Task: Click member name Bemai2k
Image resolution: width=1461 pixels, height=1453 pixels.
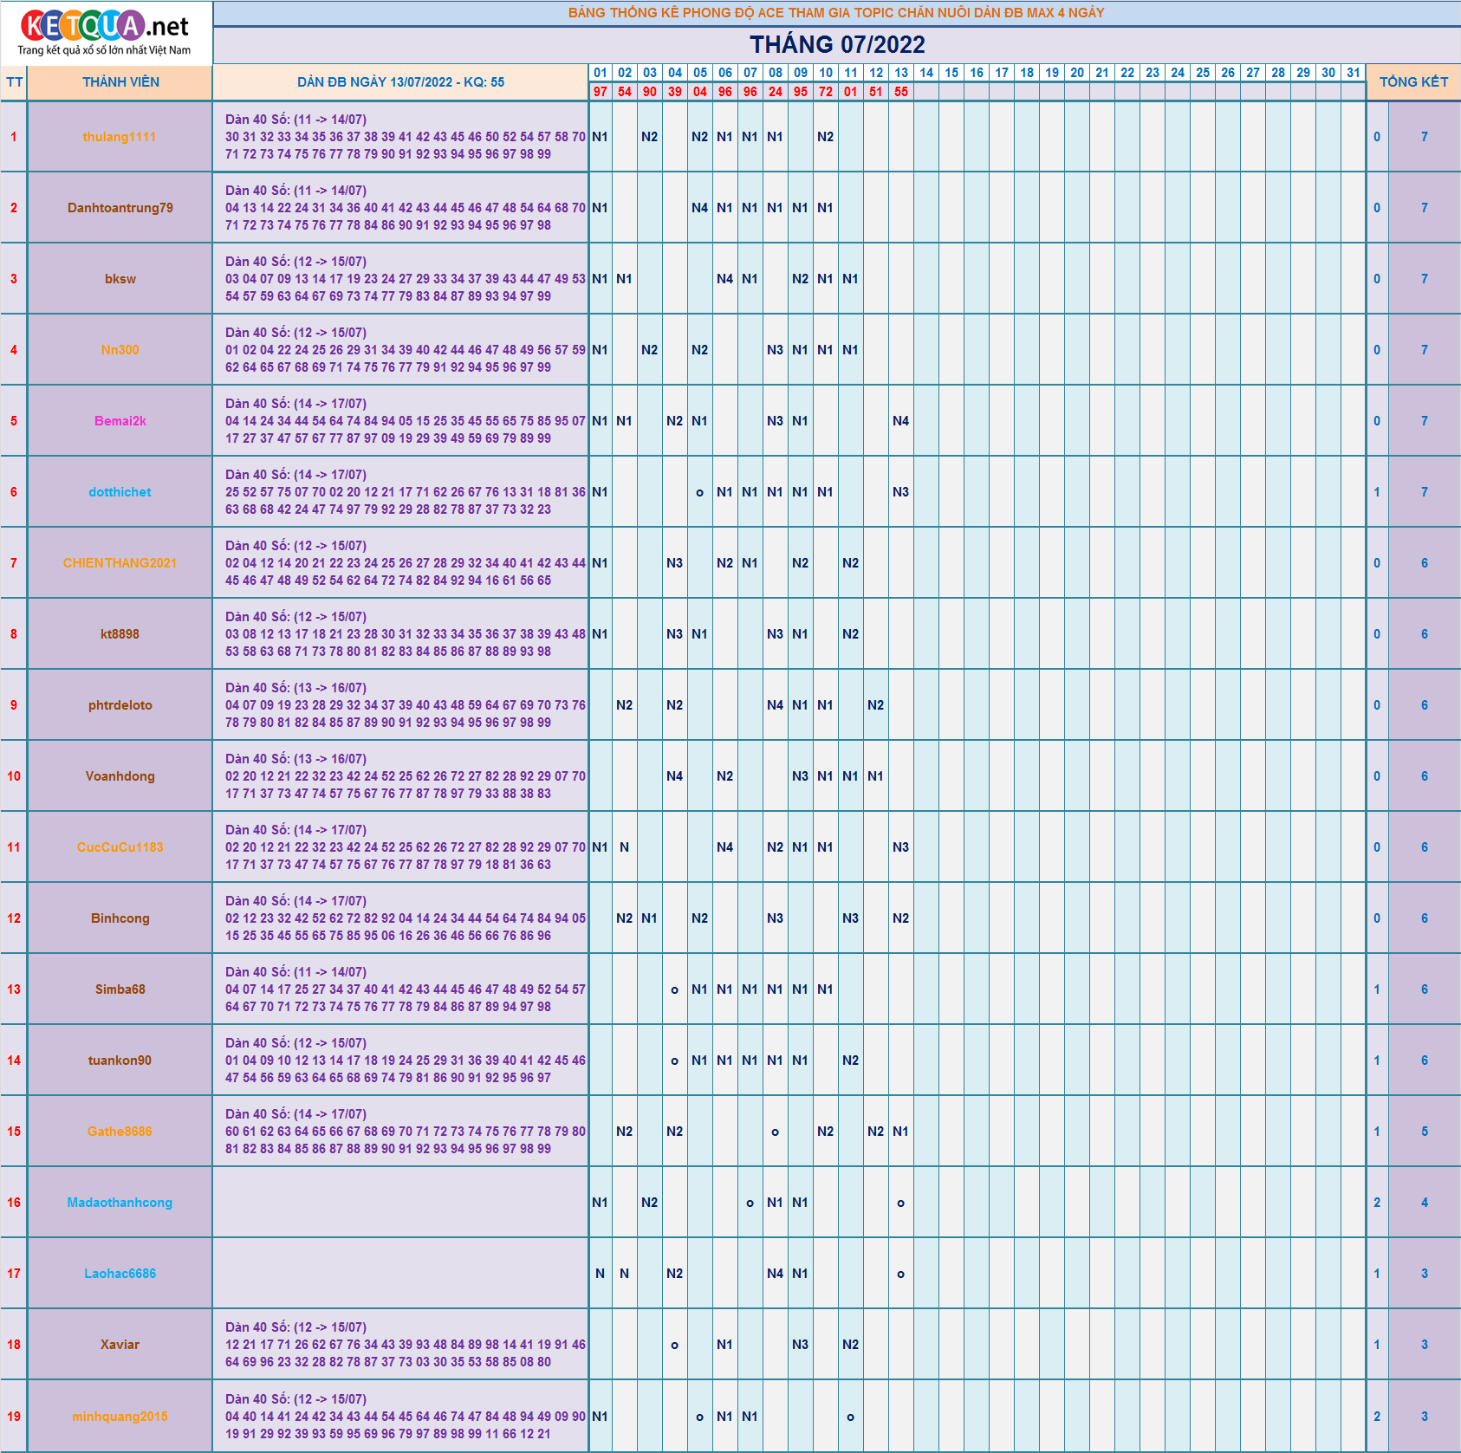Action: [x=120, y=421]
